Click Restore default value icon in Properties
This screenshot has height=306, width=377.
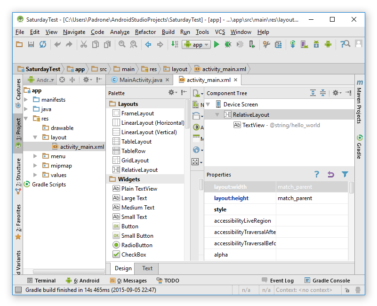pos(331,174)
